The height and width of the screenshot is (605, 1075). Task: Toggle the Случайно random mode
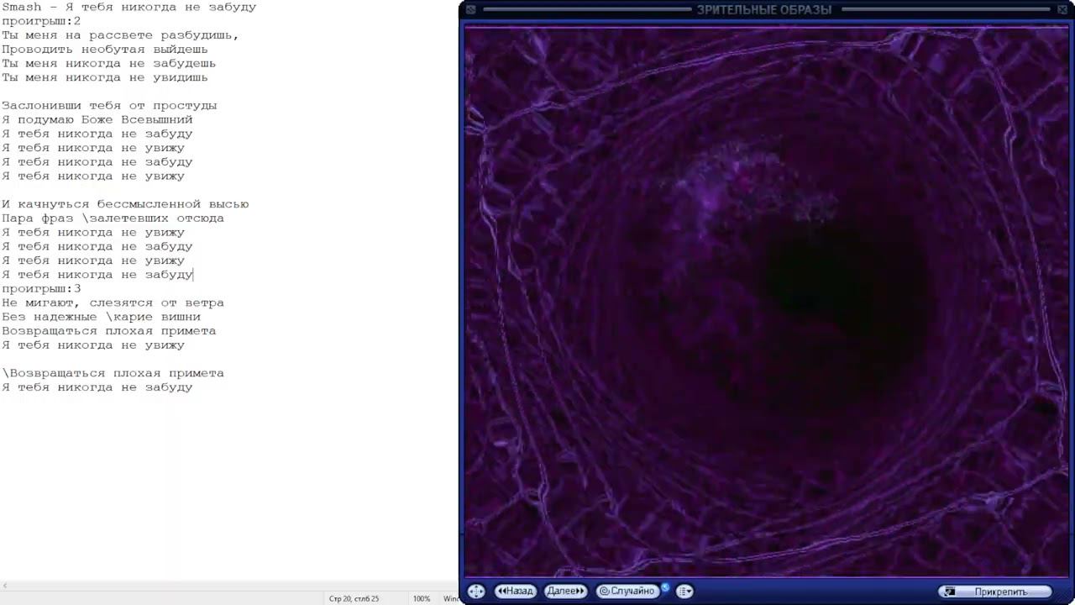pyautogui.click(x=627, y=591)
